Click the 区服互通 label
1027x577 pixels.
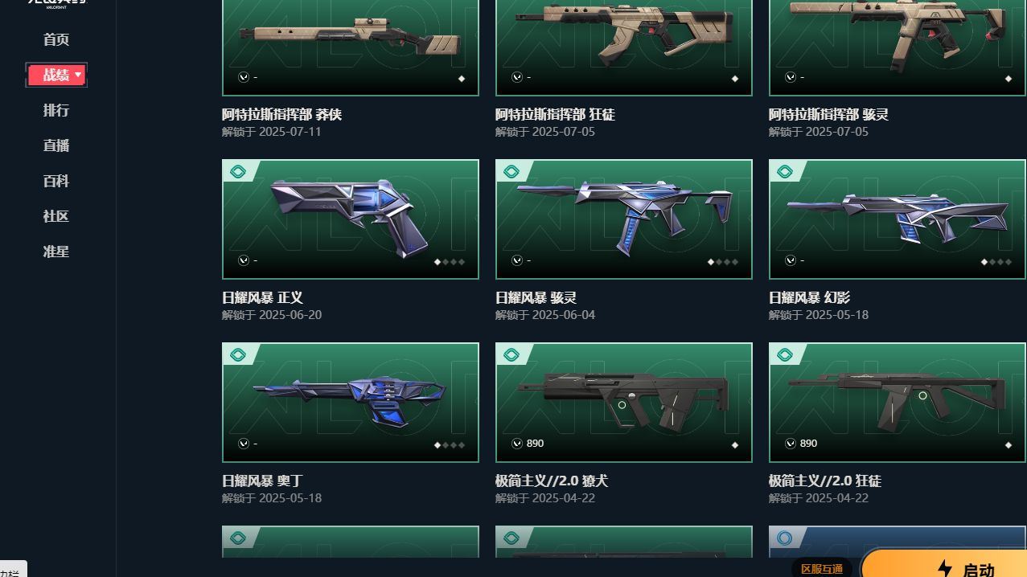[822, 569]
